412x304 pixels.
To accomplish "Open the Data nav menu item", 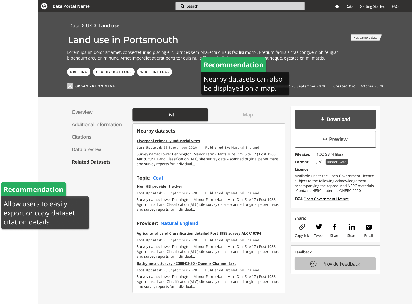I will 349,6.
